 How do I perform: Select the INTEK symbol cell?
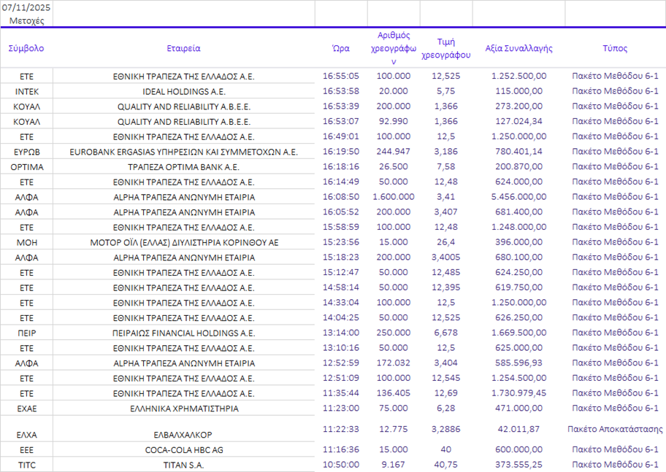(26, 91)
